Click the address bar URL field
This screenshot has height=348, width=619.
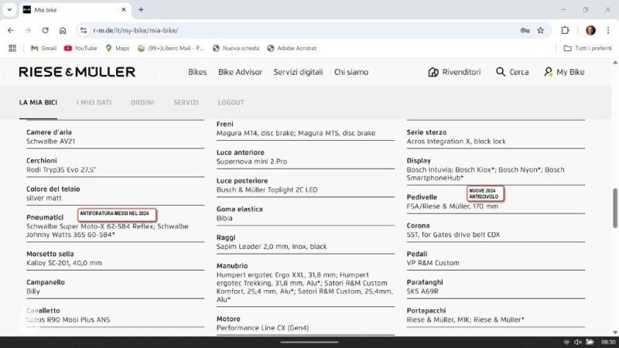point(300,30)
